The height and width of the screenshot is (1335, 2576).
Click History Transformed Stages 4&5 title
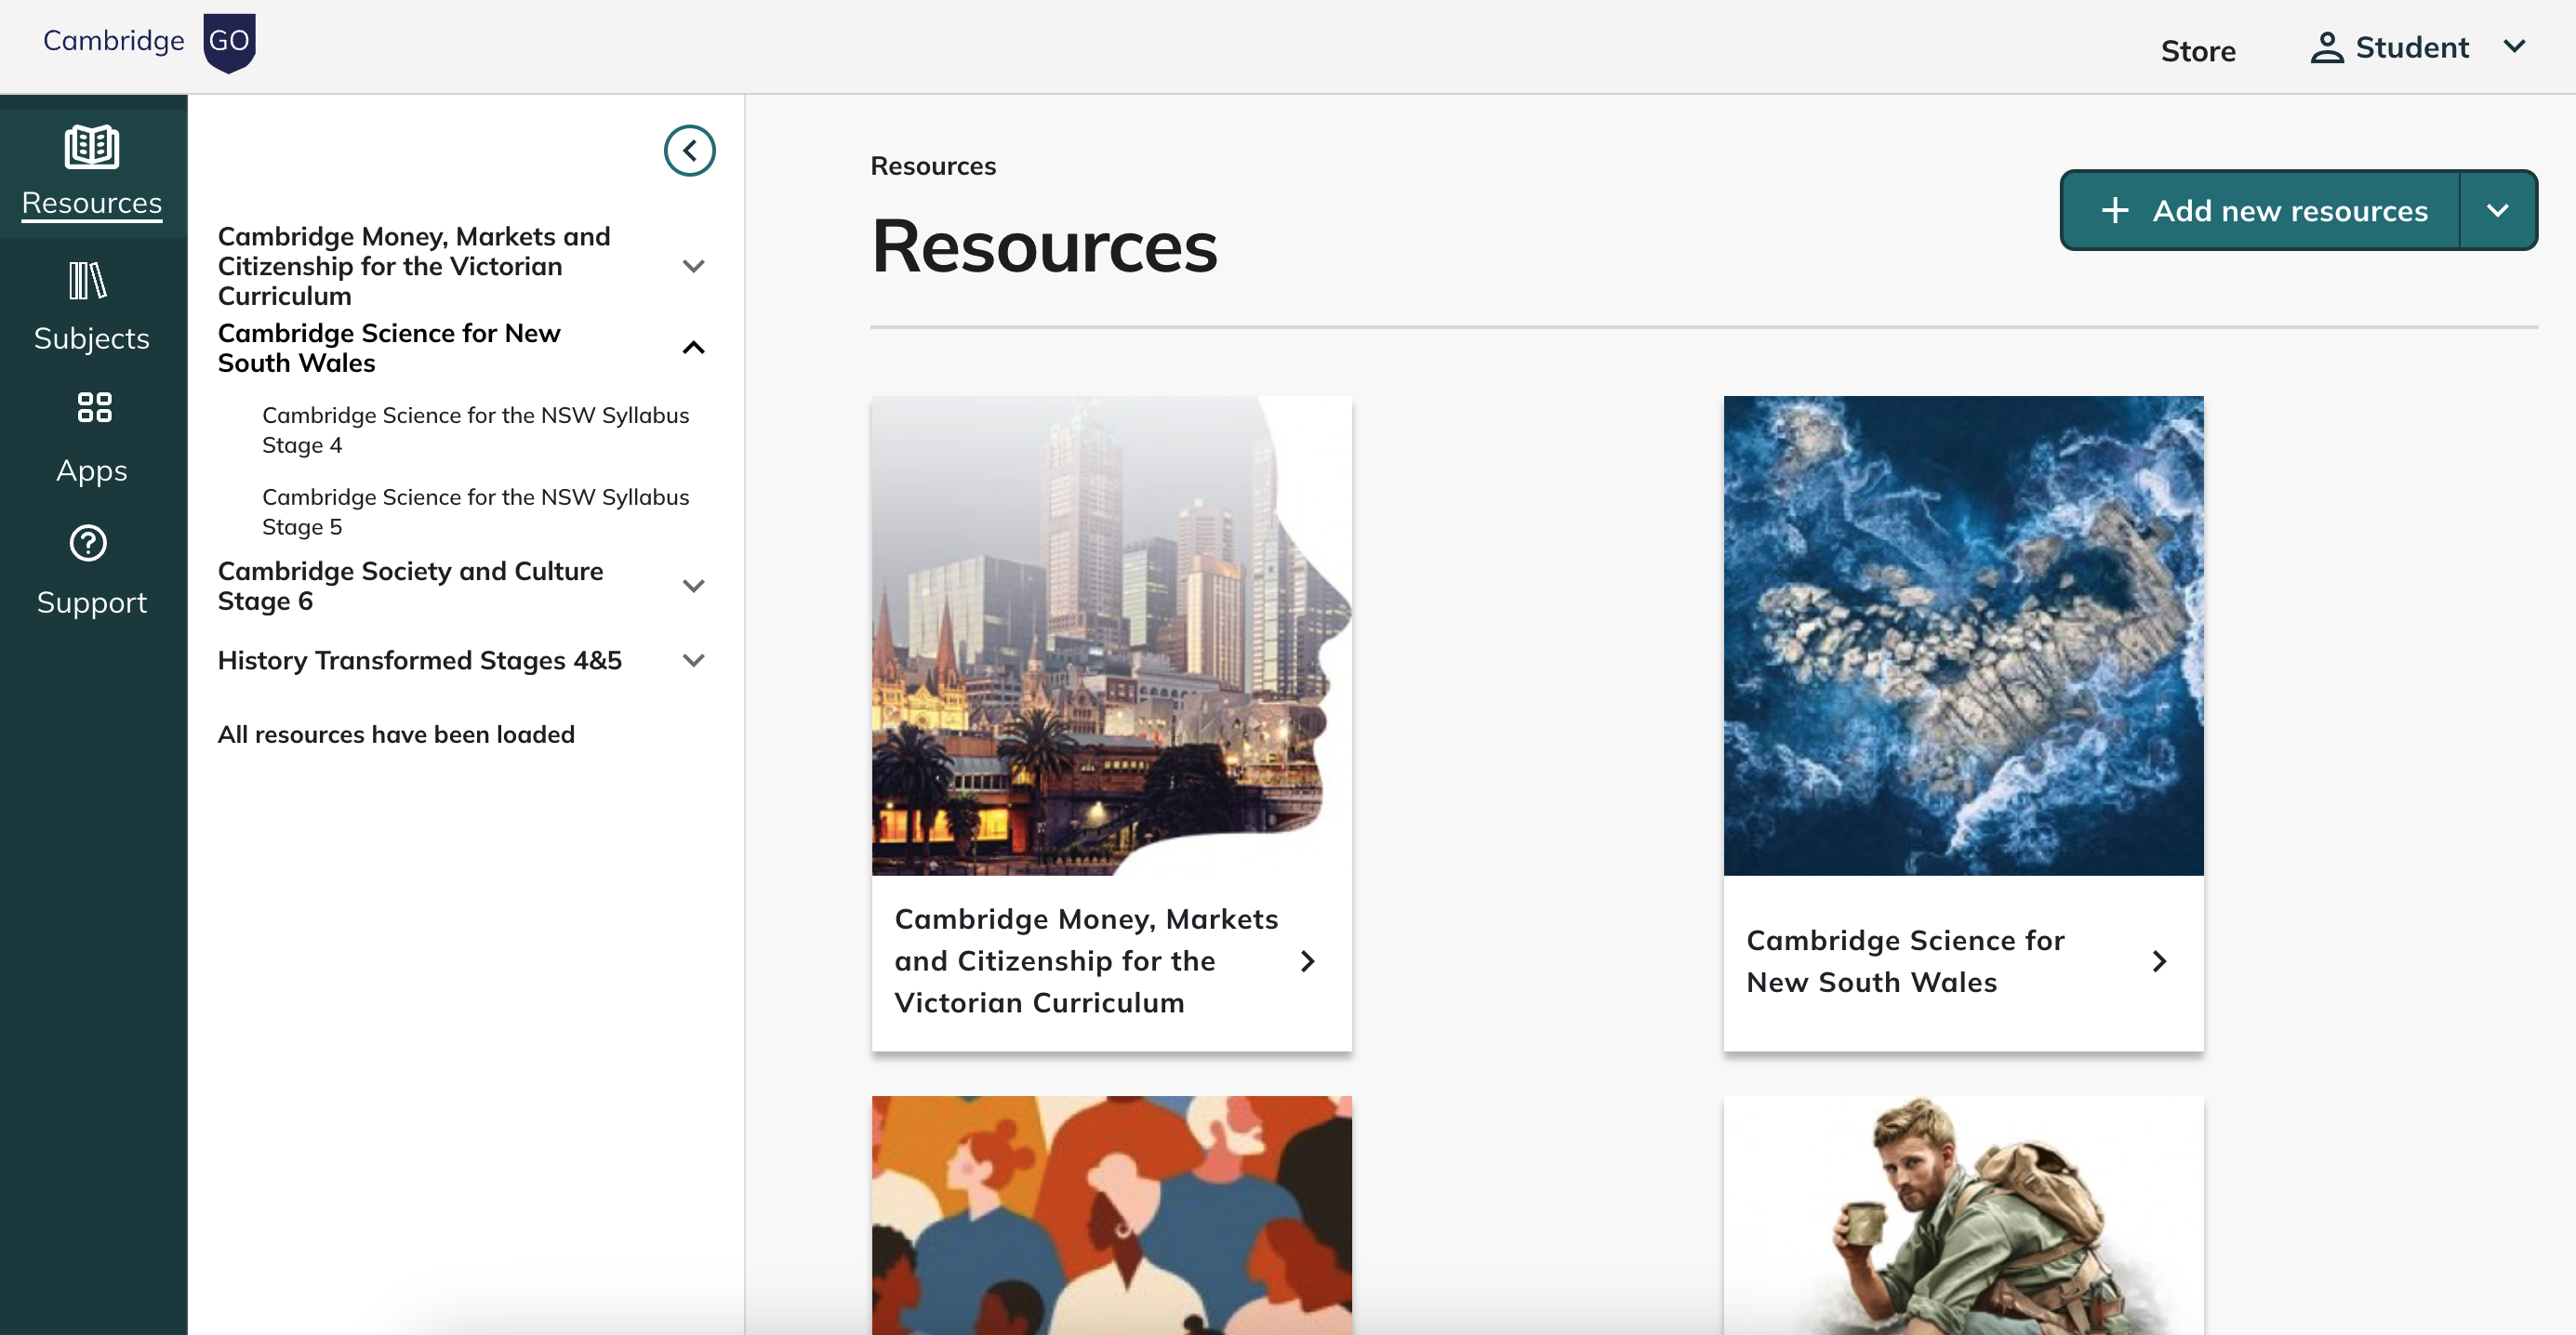420,660
